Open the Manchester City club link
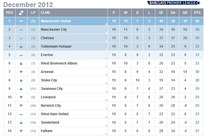Viewport: 204px width, 136px height. pyautogui.click(x=54, y=30)
